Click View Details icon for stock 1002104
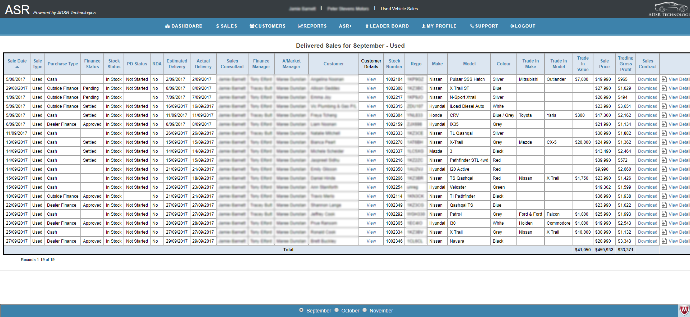690x317 pixels. click(x=664, y=79)
